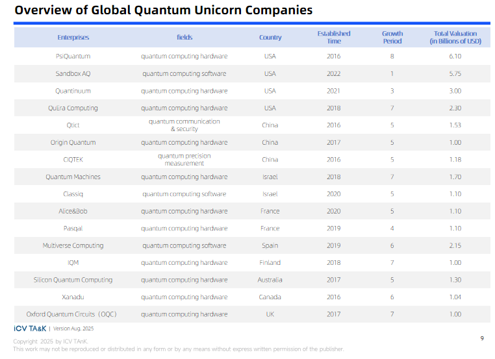Select the slide title about Quantum Unicorn Companies
Viewport: 495px width, 359px height.
click(163, 10)
